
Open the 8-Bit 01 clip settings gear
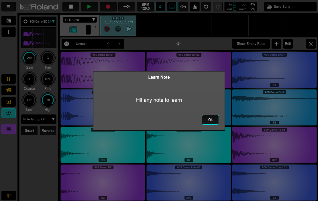pyautogui.click(x=118, y=29)
